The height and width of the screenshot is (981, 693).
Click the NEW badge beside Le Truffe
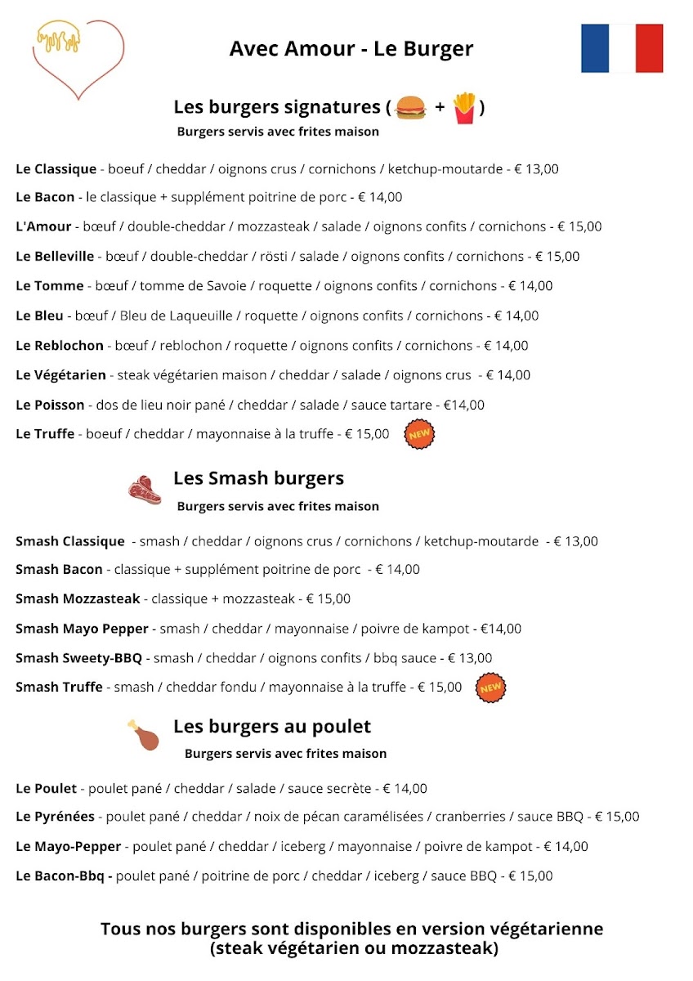420,434
